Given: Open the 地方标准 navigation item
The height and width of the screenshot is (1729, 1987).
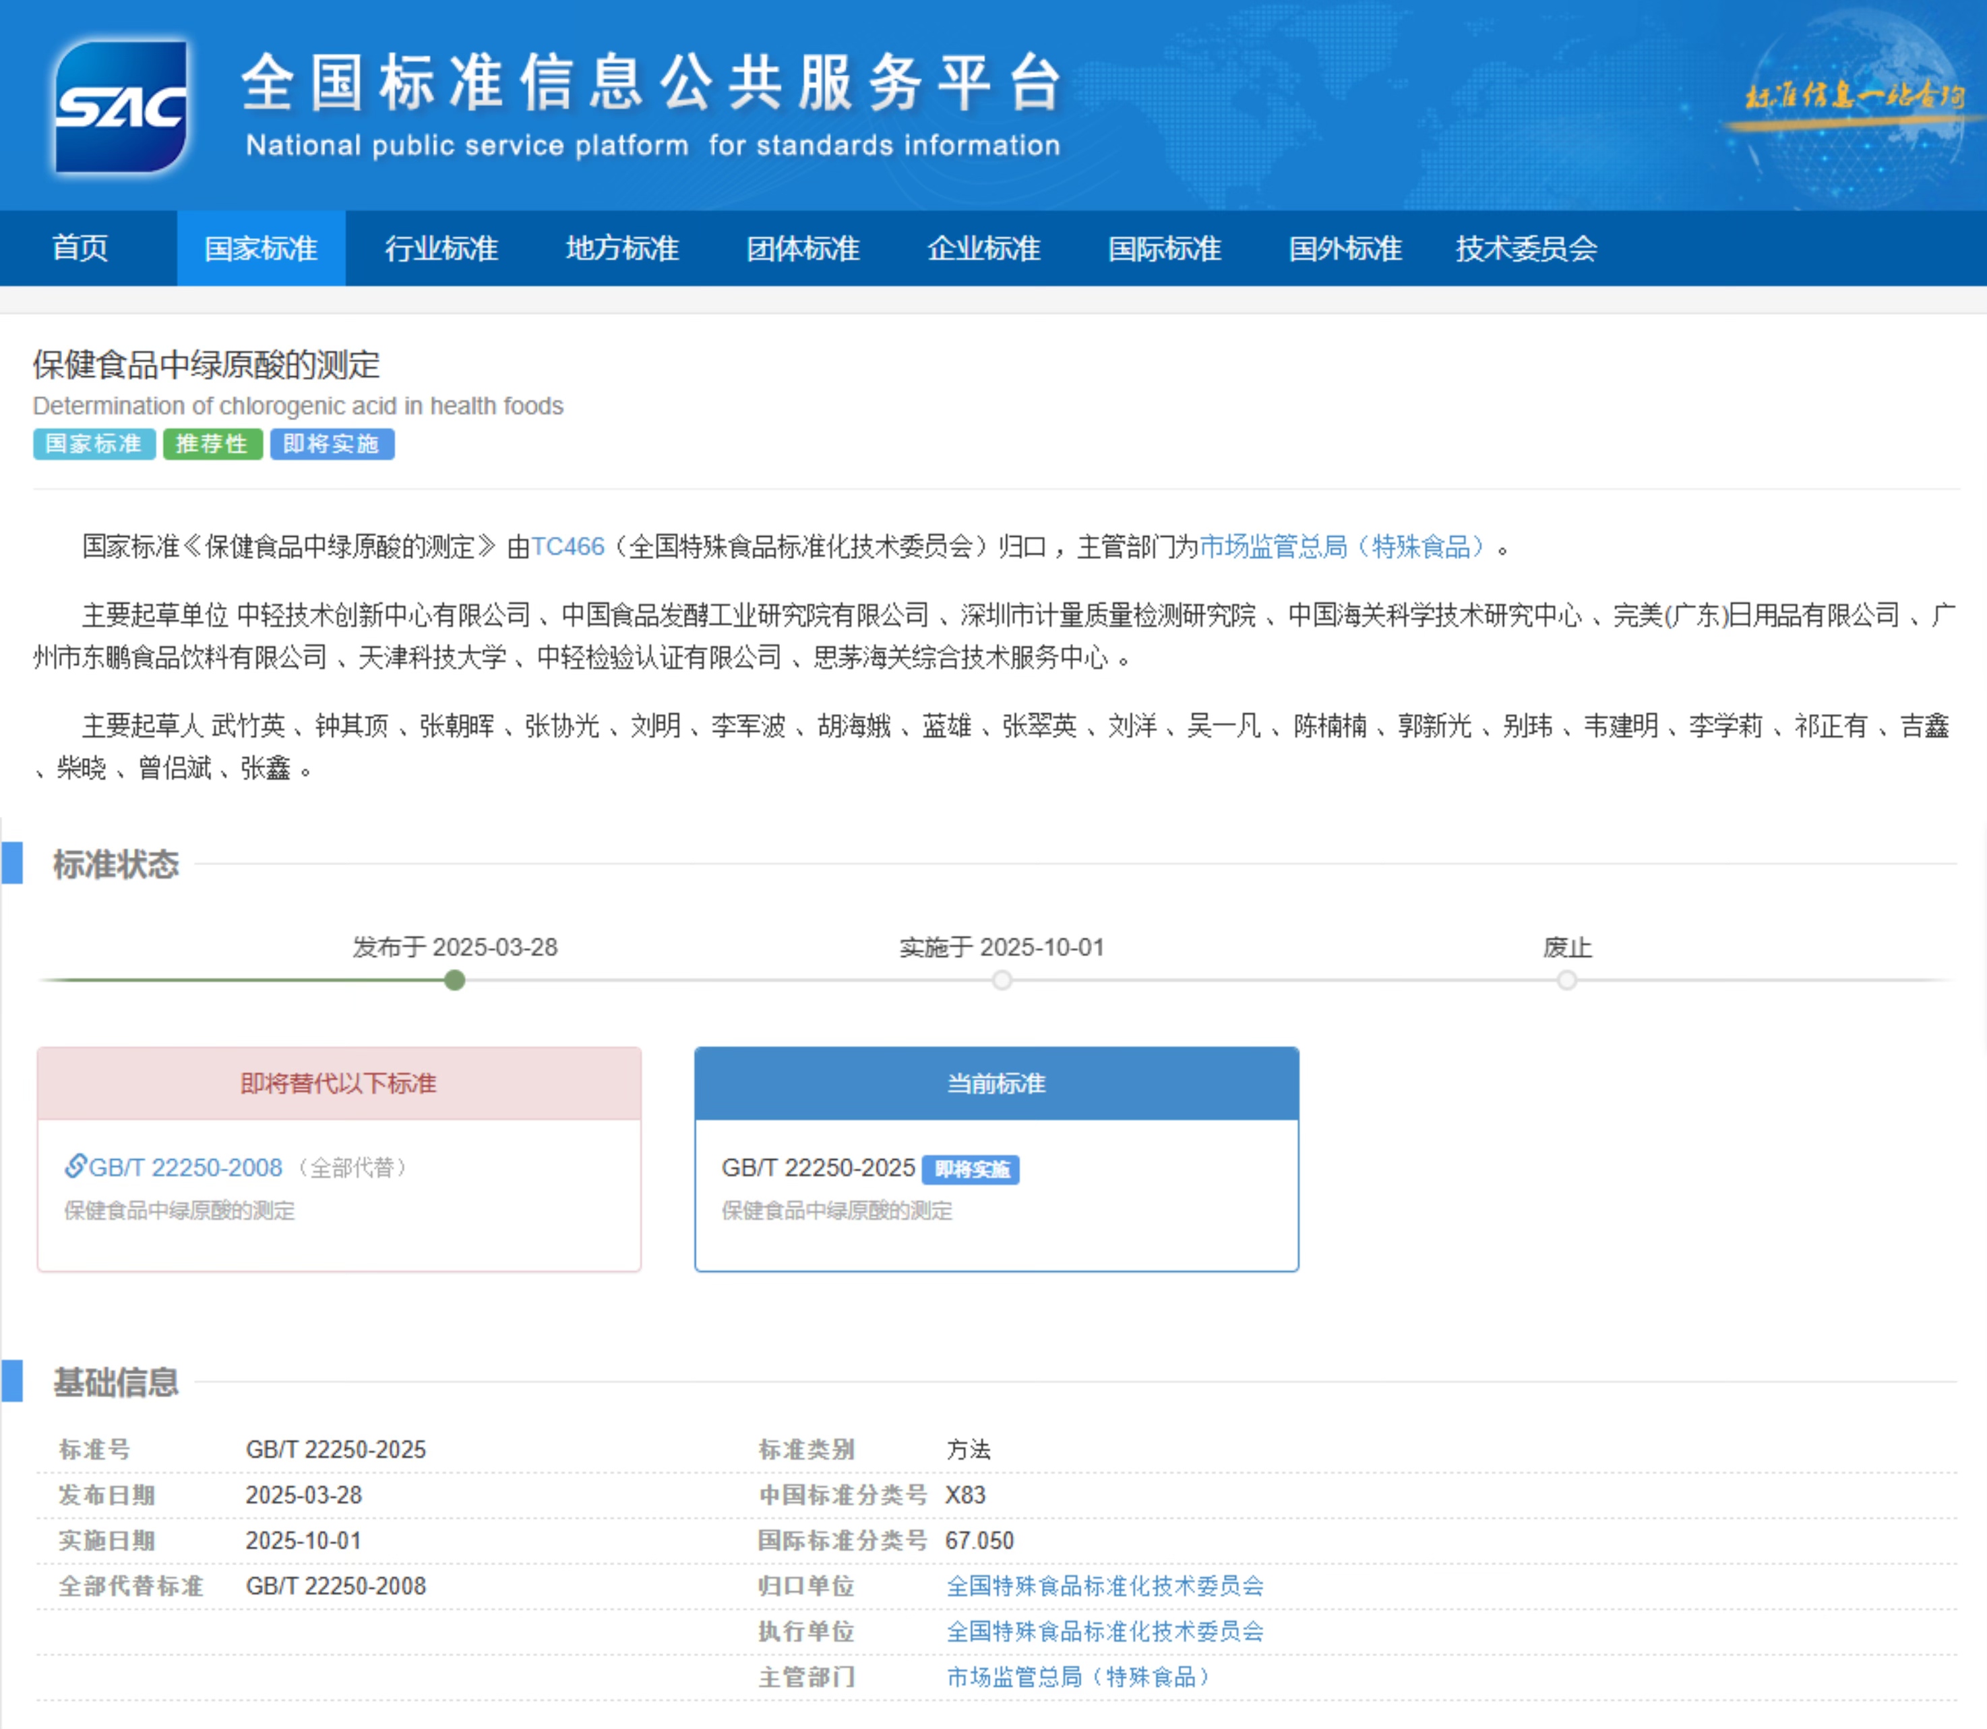Looking at the screenshot, I should (622, 248).
